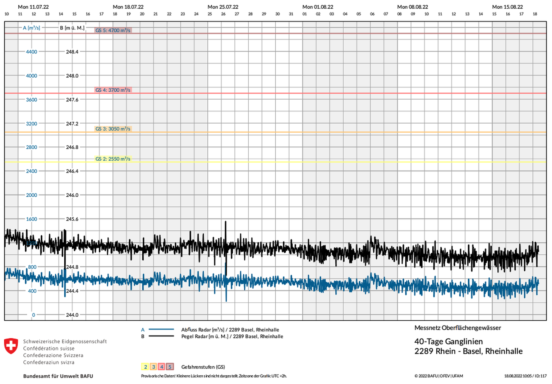Click the '244.8' water level axis value
Viewport: 552px width, 384px height.
click(72, 267)
